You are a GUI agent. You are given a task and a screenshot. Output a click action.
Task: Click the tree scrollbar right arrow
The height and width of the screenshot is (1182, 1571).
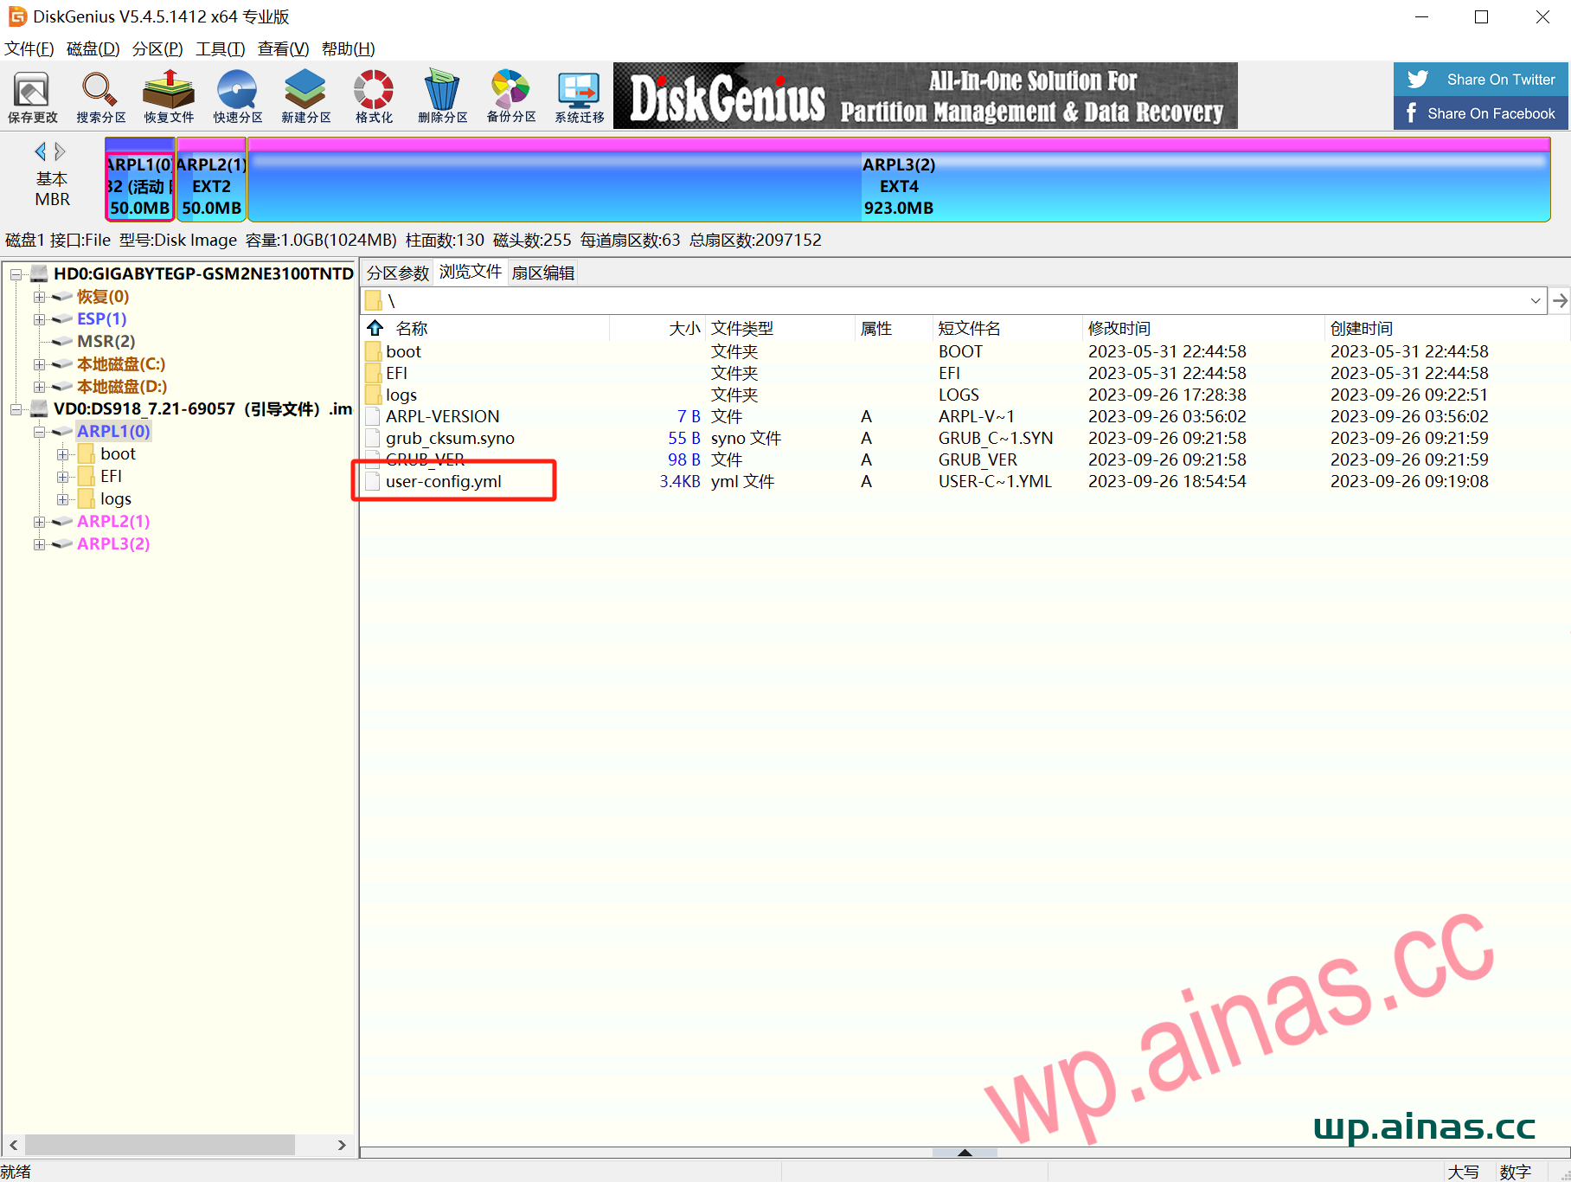tap(342, 1145)
